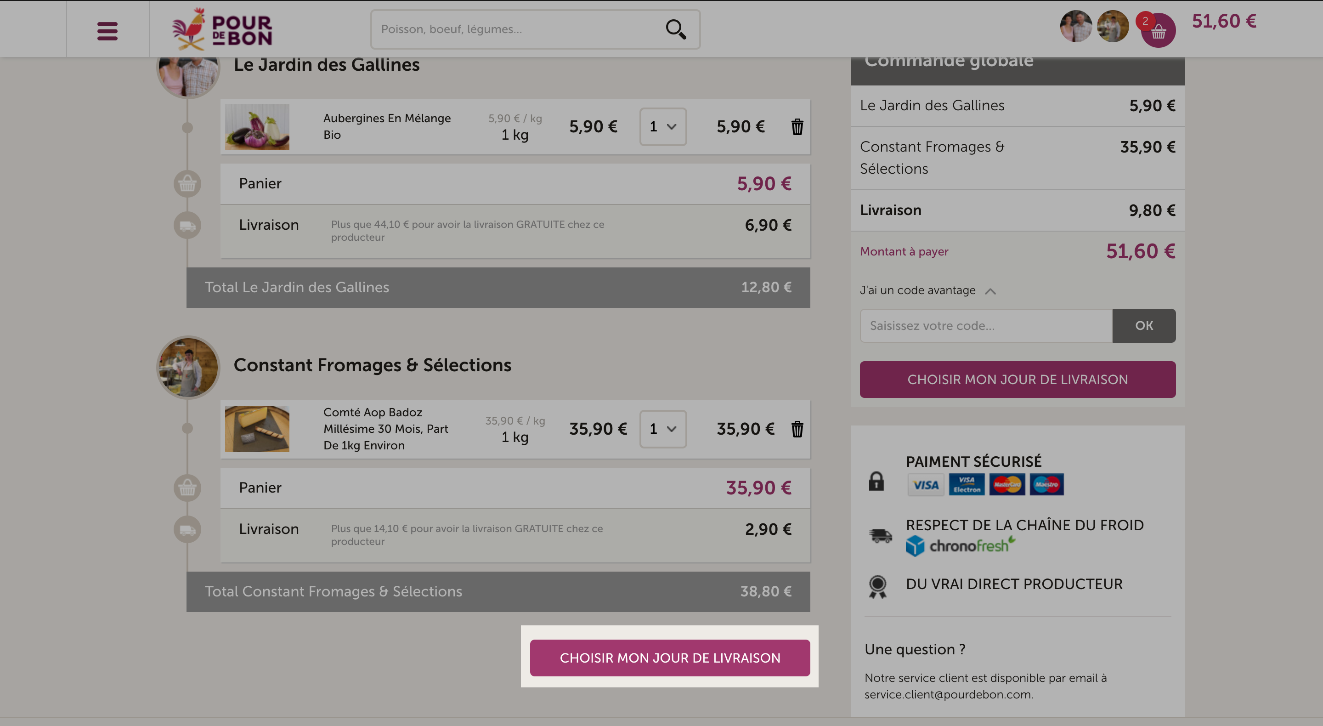Viewport: 1323px width, 726px height.
Task: Open the shopping basket icon with badge
Action: [1158, 30]
